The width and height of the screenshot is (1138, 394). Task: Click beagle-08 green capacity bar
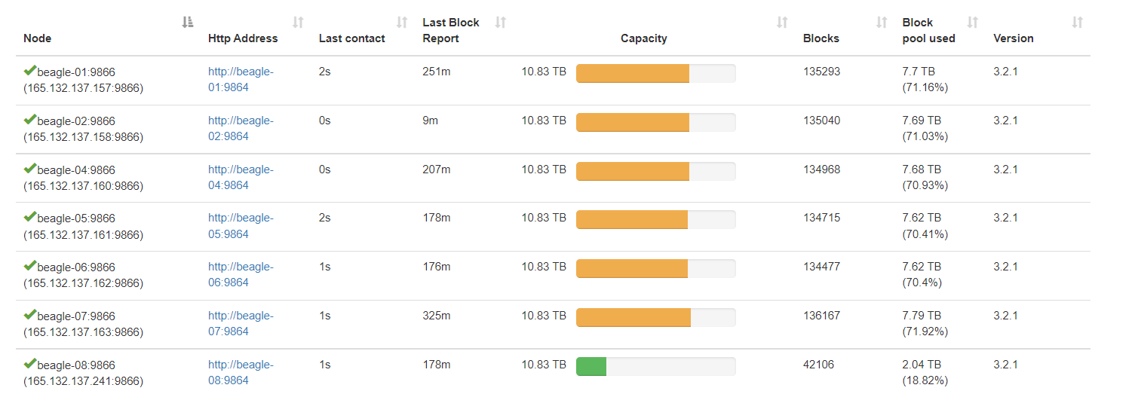click(591, 367)
